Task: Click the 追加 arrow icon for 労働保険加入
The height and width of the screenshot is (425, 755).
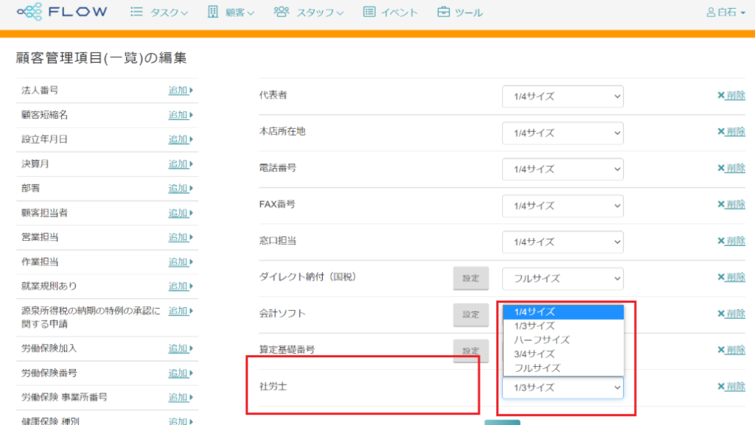Action: tap(191, 348)
